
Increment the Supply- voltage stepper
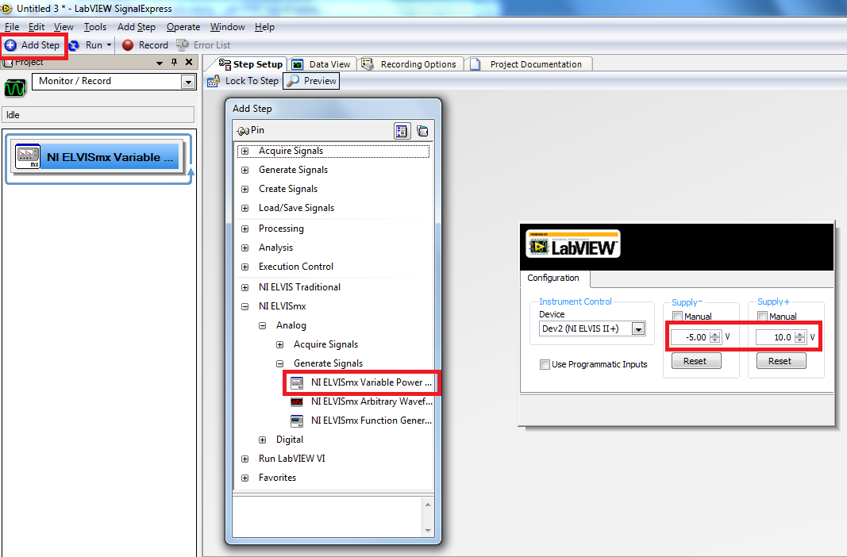tap(714, 334)
